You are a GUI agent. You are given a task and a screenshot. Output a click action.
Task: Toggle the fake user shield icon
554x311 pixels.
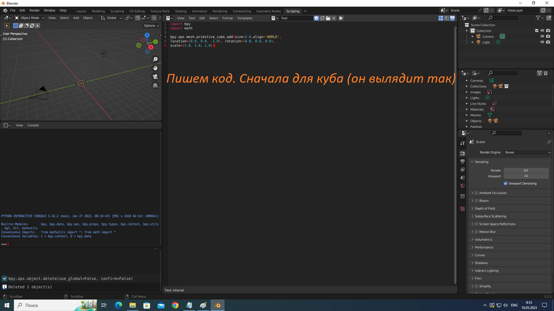[x=316, y=18]
